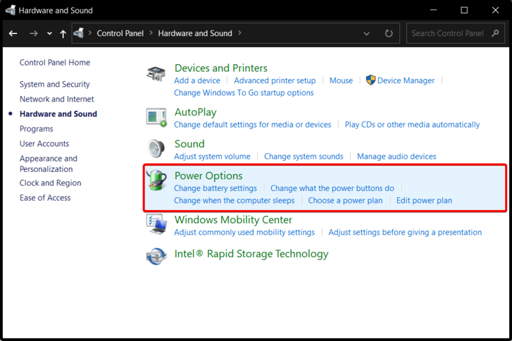Minimize the Hardware and Sound window

click(433, 10)
